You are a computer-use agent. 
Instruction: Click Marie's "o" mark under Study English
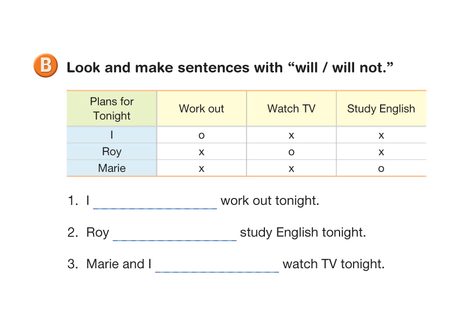(x=381, y=169)
